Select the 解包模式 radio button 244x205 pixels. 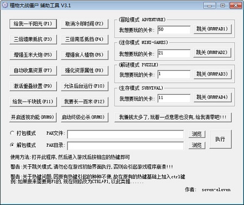pos(12,145)
